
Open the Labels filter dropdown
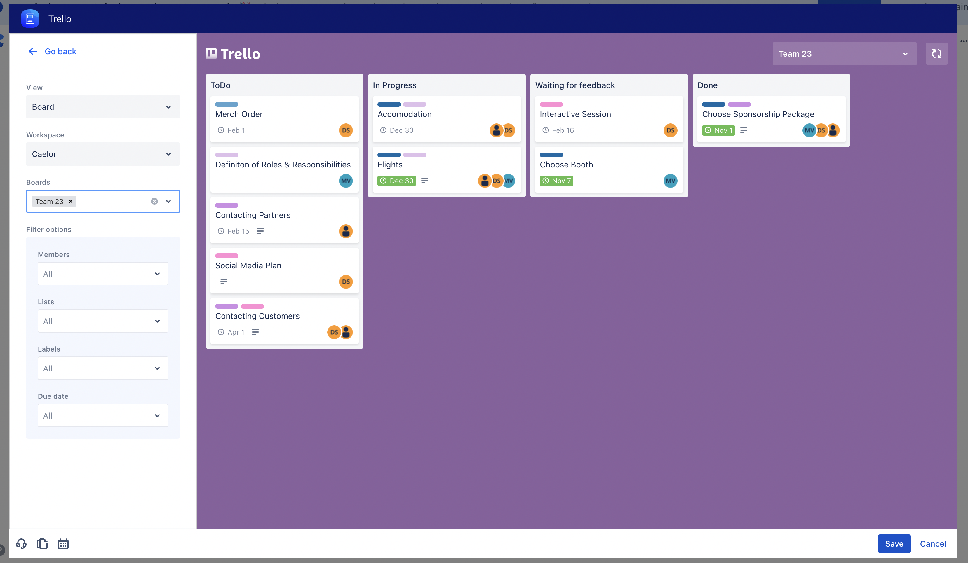point(103,368)
